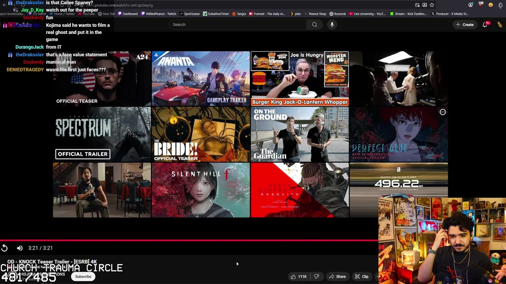Open the Live streaming - YouTube bookmark

(x=367, y=14)
